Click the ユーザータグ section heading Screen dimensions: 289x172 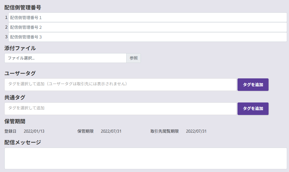click(20, 73)
